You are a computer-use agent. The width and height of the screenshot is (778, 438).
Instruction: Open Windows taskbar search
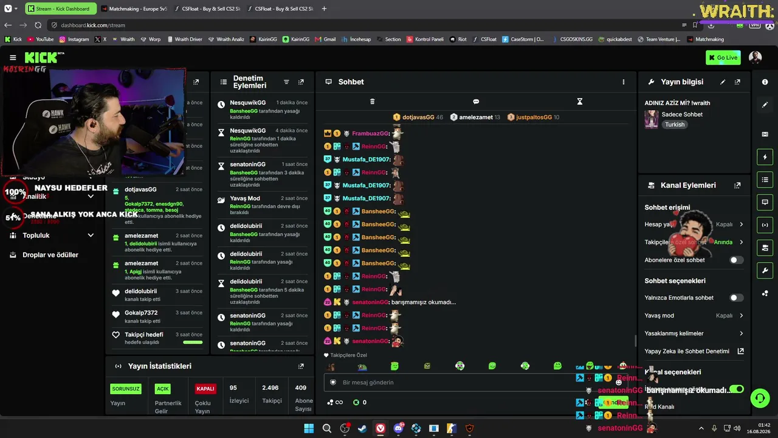(327, 428)
